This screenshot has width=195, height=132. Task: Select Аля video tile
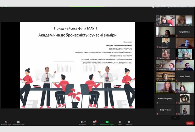[185, 87]
